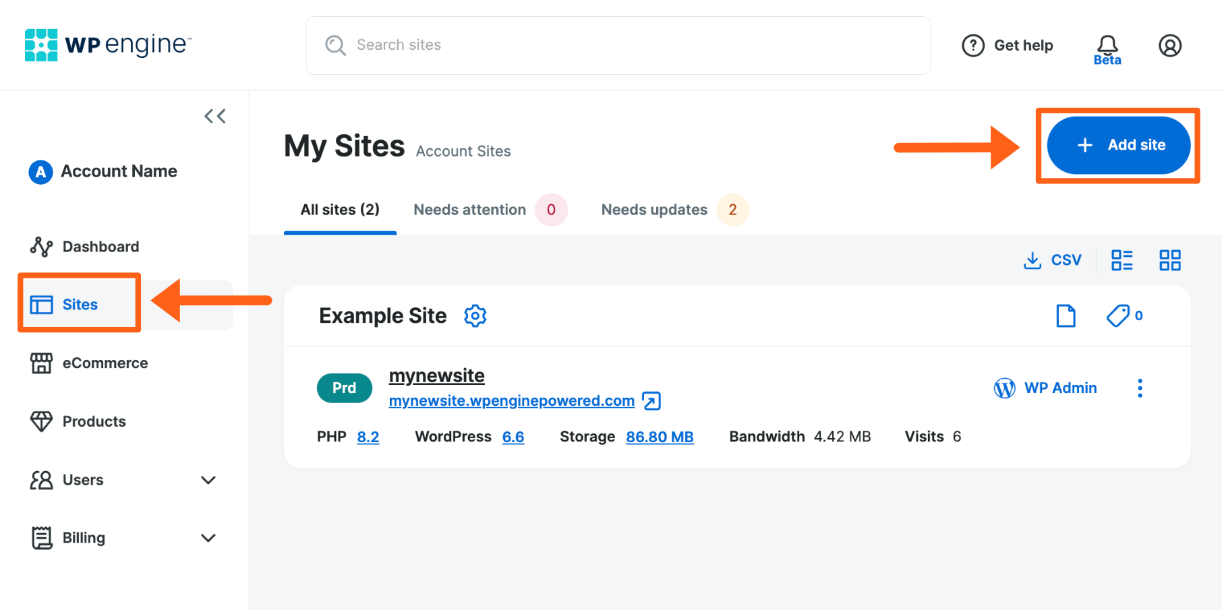Viewport: 1222px width, 610px height.
Task: Expand the Users section
Action: pyautogui.click(x=208, y=480)
